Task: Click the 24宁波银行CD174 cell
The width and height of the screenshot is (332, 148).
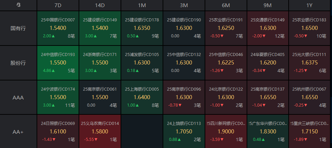Action: click(x=58, y=97)
